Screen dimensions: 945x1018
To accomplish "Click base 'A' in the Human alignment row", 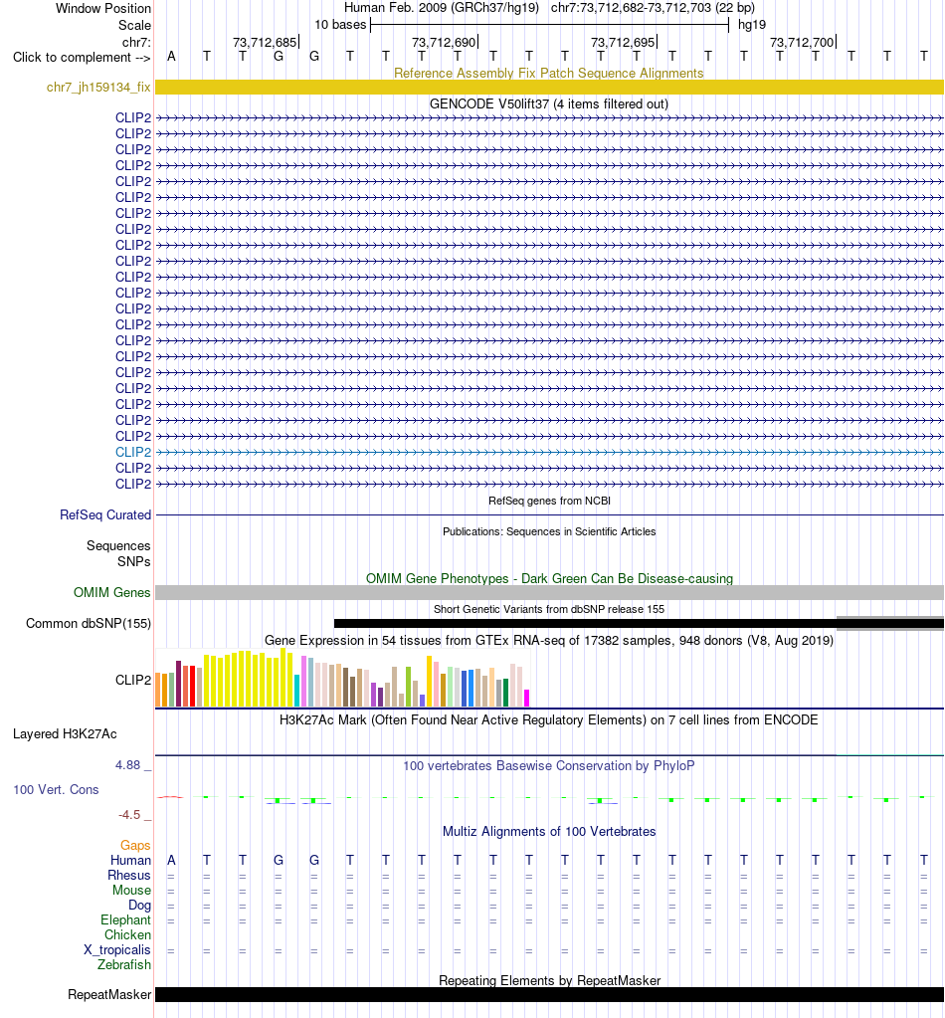I will [171, 860].
